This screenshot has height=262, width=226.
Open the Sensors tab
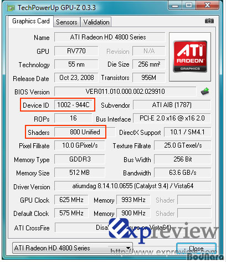(66, 22)
